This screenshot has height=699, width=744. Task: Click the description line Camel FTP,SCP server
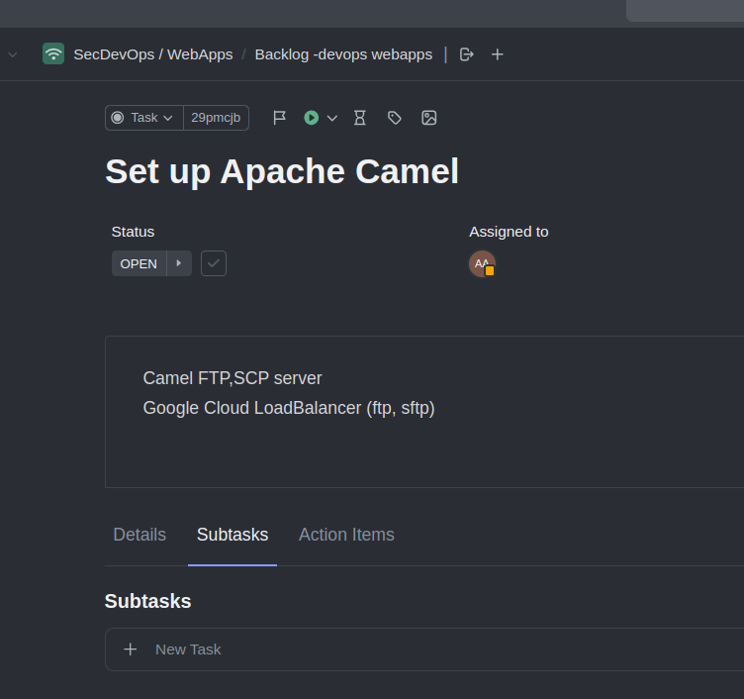(232, 378)
